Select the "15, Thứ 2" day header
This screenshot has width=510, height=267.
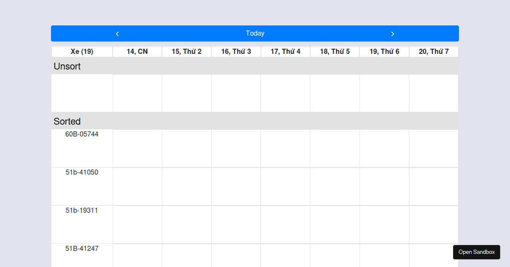(x=186, y=51)
